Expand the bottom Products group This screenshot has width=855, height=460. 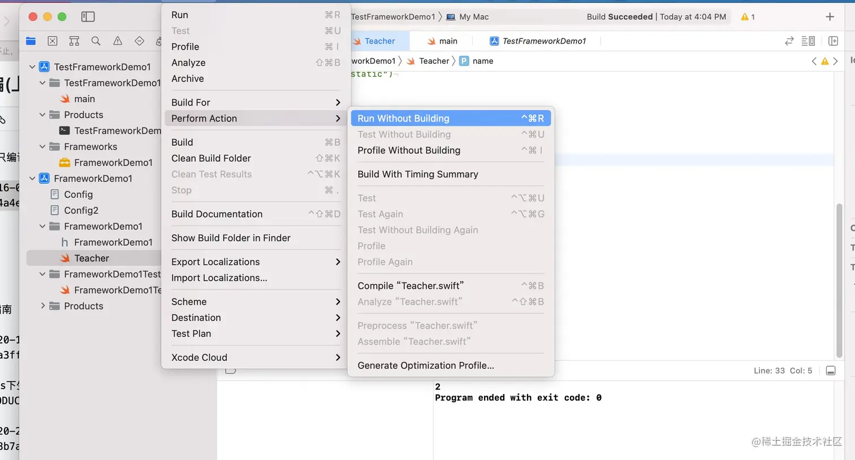(42, 306)
